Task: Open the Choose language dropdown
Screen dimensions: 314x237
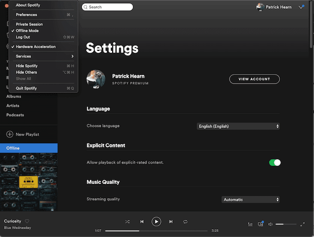Action: click(238, 126)
